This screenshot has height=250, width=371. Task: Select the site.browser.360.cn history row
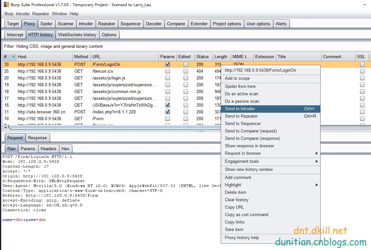(41, 112)
